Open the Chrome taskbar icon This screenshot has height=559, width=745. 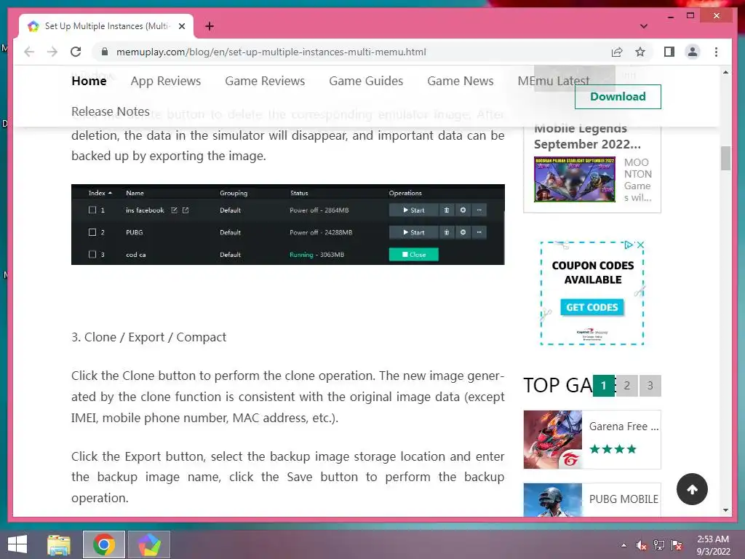tap(103, 544)
